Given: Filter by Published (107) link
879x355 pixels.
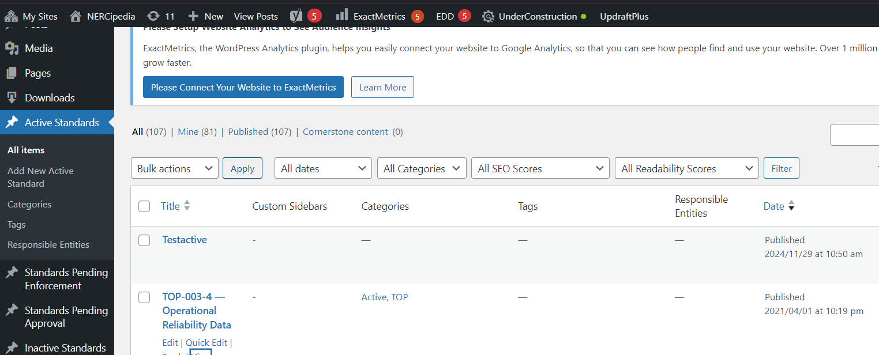Looking at the screenshot, I should [260, 131].
